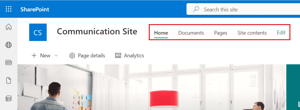Open the app launcher waffle icon
The height and width of the screenshot is (110, 300).
[8, 9]
